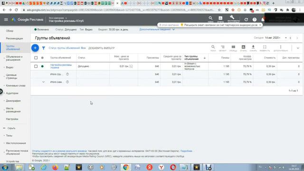Expand Дополнительные сведения details
The height and width of the screenshot is (171, 304).
tap(157, 29)
